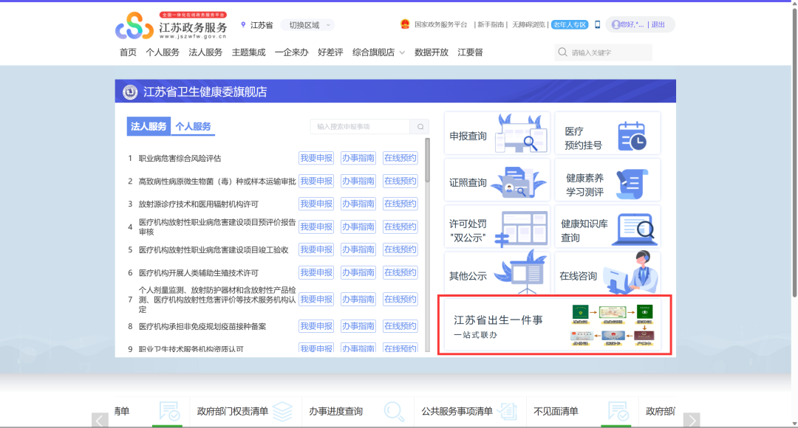Switch to the 个人服务 tab

pos(193,126)
